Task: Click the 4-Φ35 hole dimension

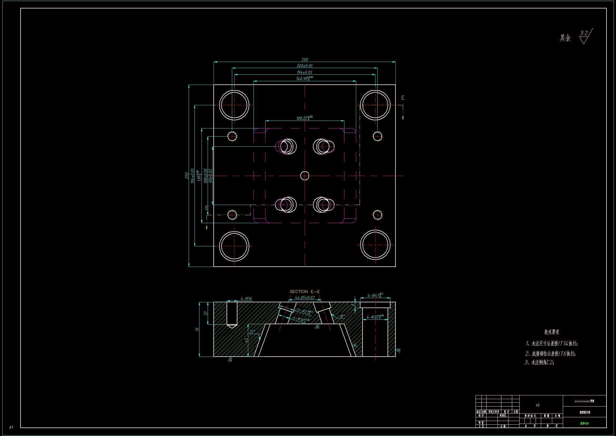Action: [x=375, y=317]
